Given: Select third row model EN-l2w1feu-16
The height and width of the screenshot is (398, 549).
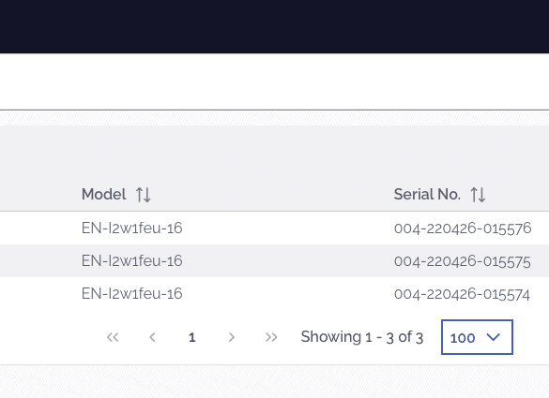Looking at the screenshot, I should click(x=132, y=294).
